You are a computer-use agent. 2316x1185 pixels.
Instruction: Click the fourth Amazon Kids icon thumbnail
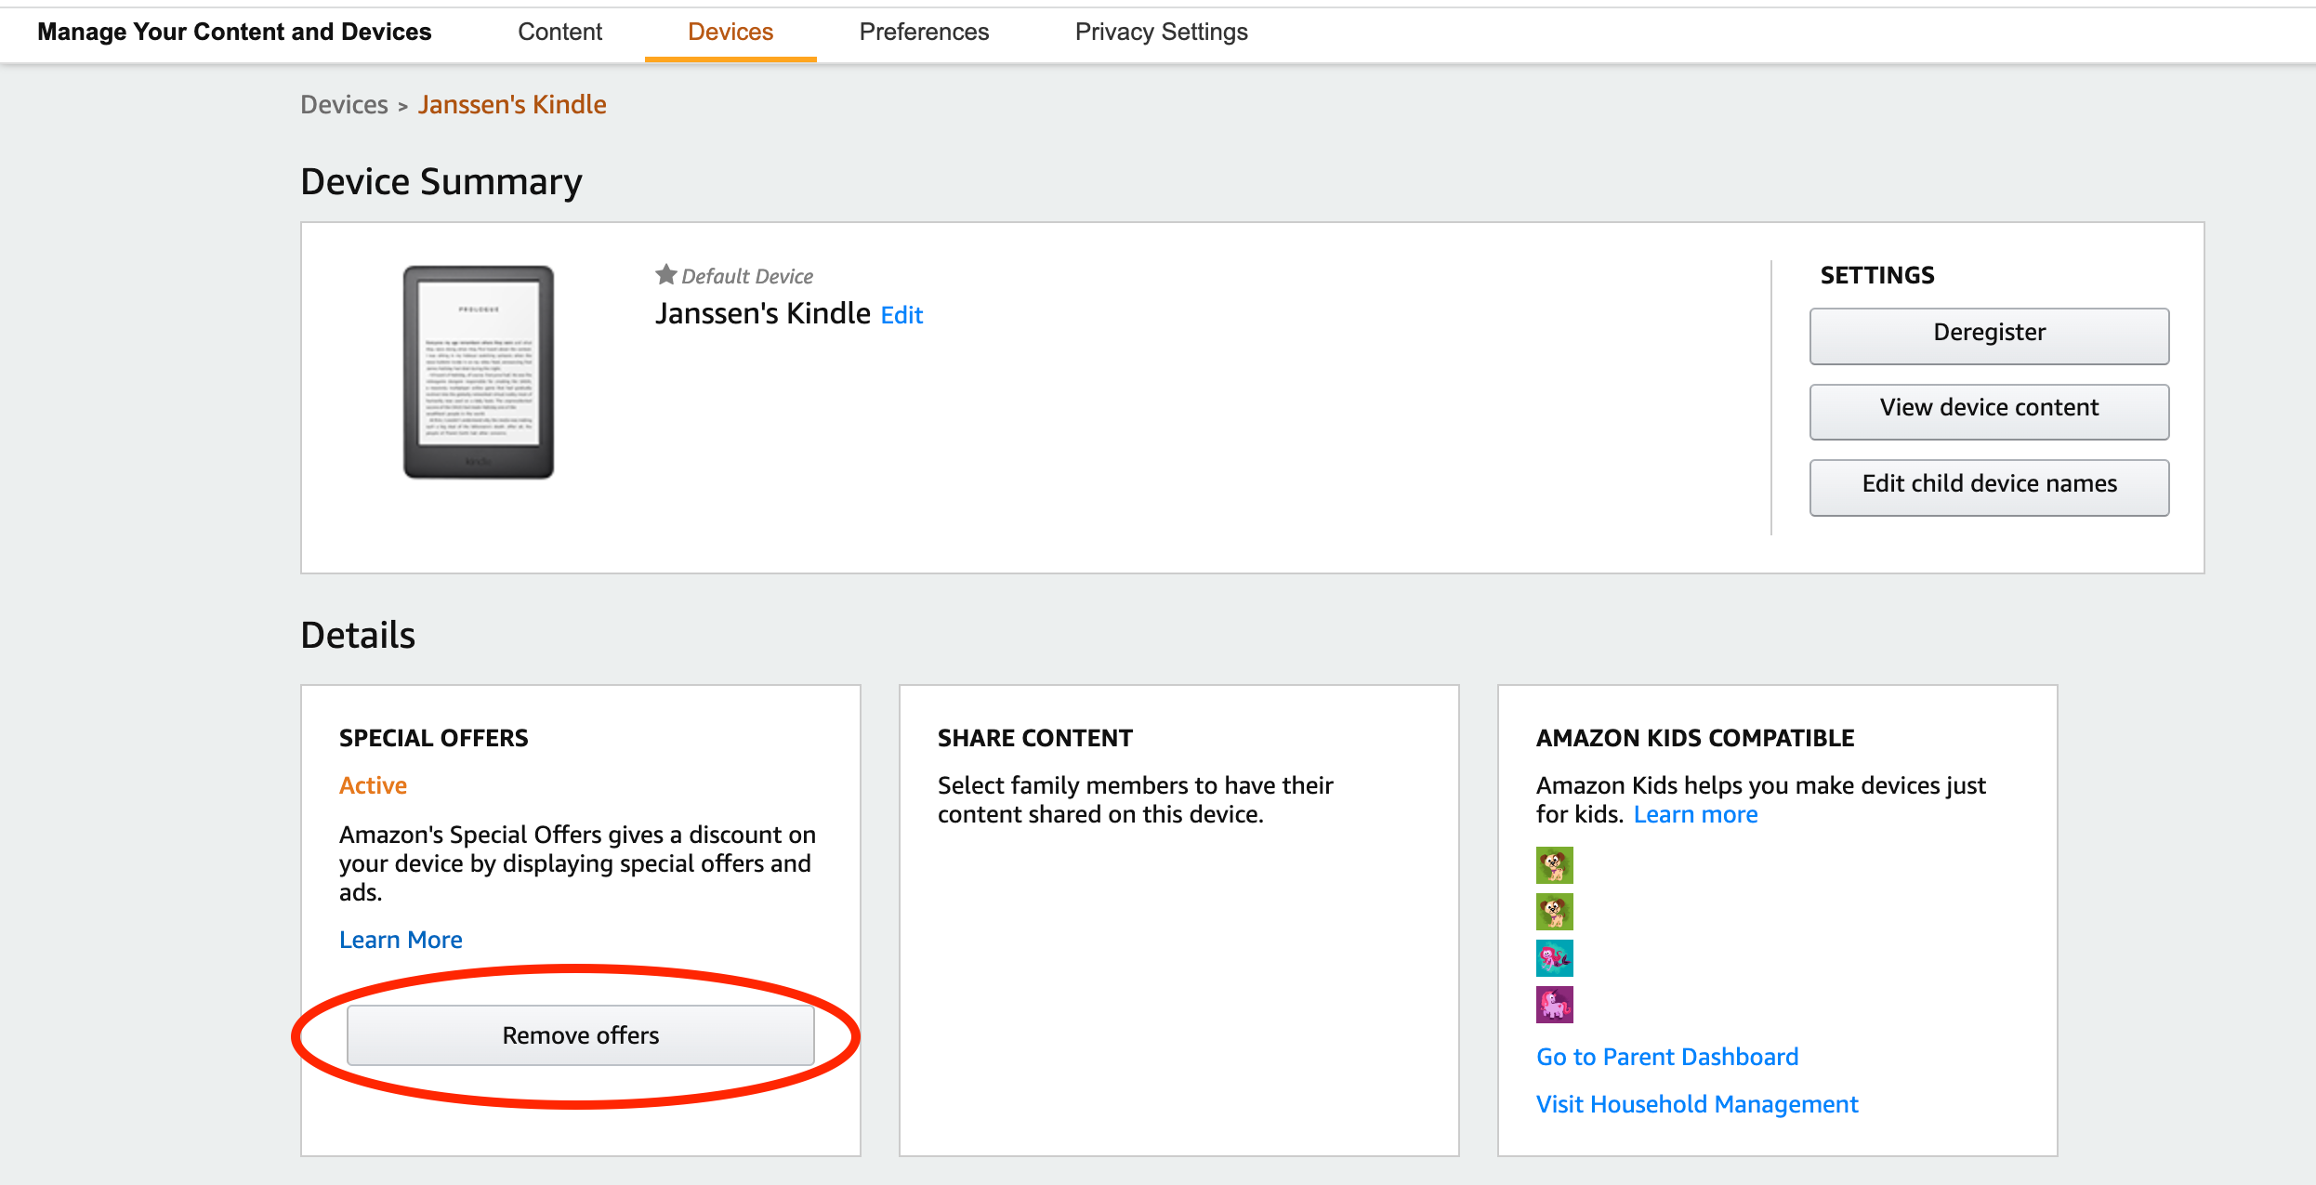pos(1555,1005)
